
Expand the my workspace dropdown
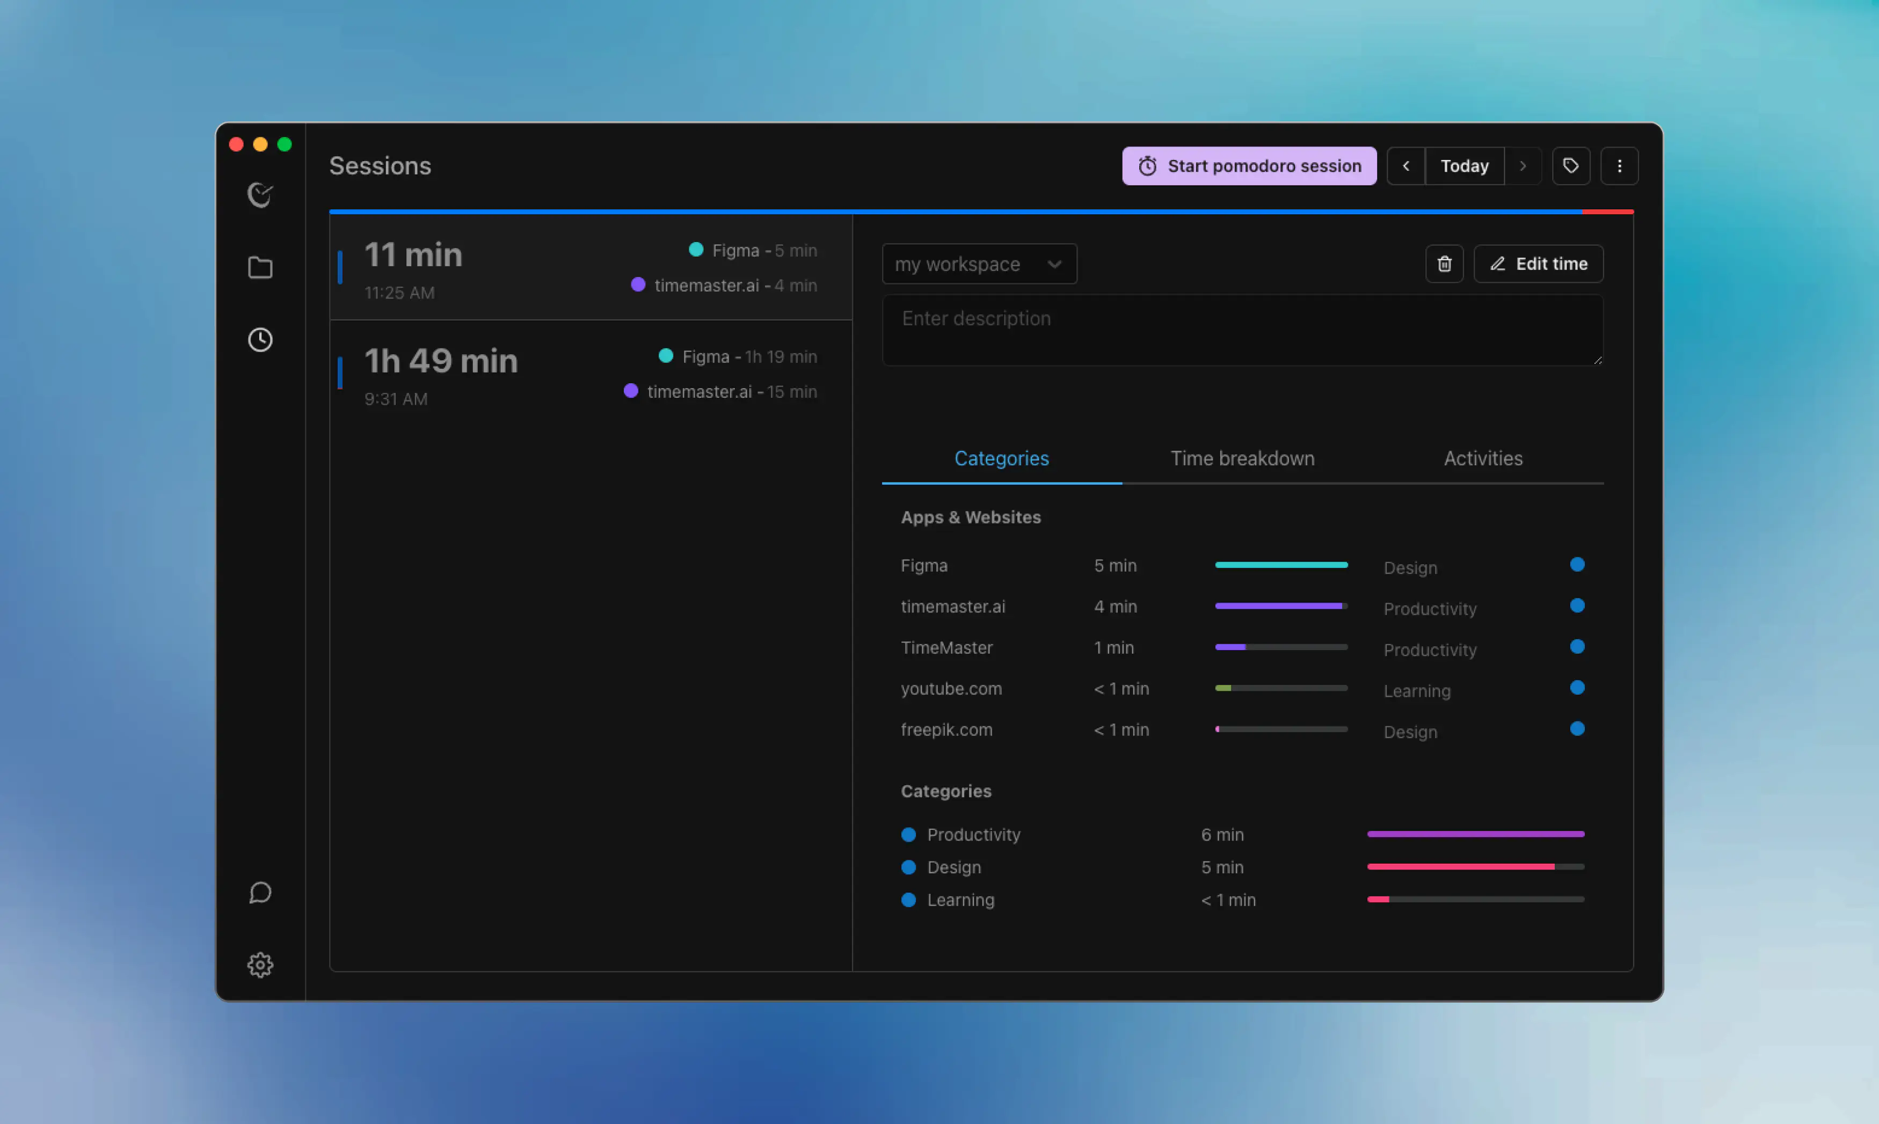click(x=979, y=264)
